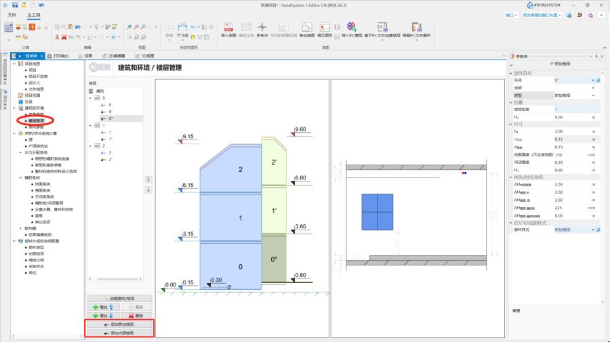610x342 pixels.
Task: Click the 导入底图 import underlay icon
Action: (227, 29)
